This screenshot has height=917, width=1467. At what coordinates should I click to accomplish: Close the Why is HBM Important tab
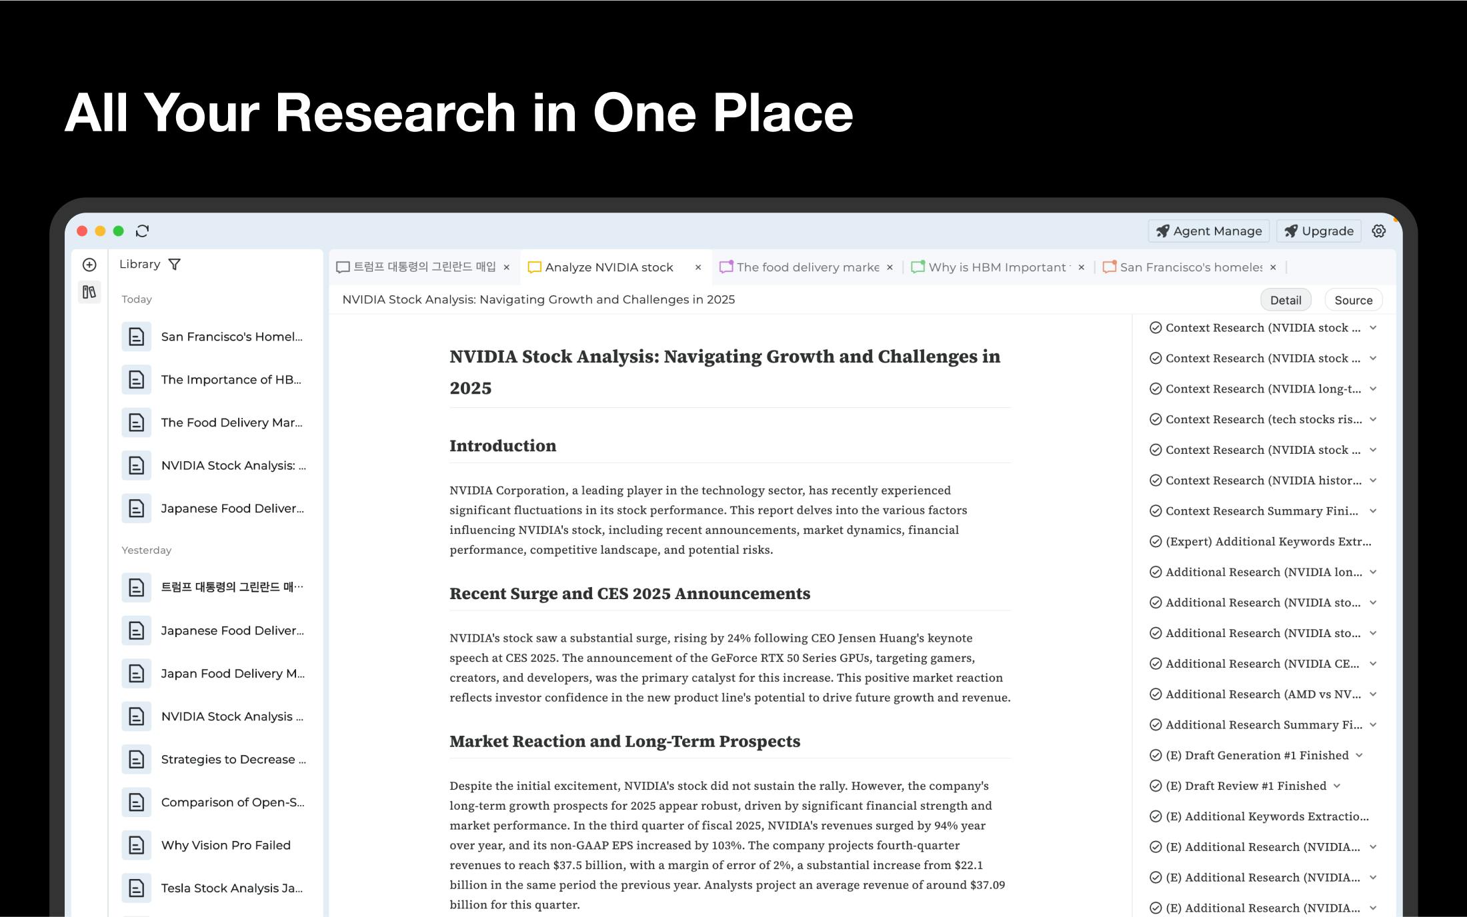point(1082,267)
